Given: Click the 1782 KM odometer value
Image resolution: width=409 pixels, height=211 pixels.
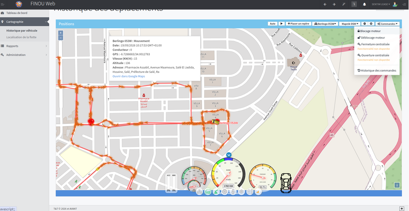Looking at the screenshot, I should [228, 186].
